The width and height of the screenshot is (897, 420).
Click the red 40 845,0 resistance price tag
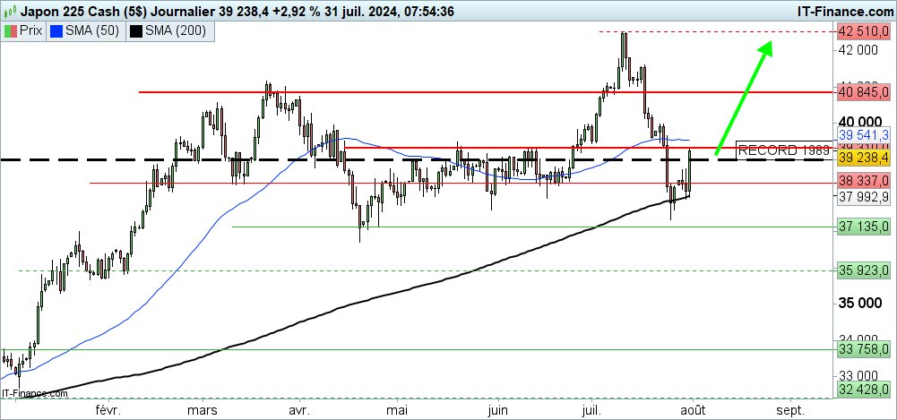(x=863, y=91)
